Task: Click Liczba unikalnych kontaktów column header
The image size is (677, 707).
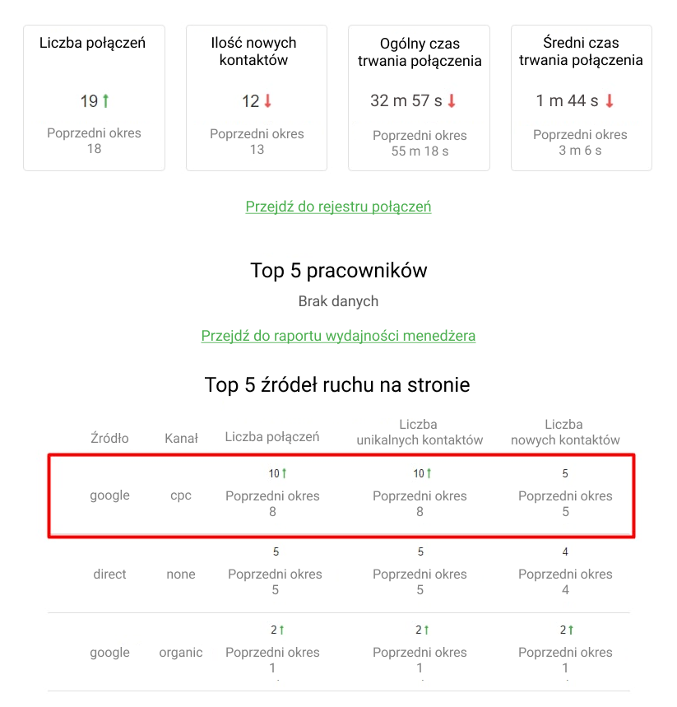Action: (x=420, y=432)
